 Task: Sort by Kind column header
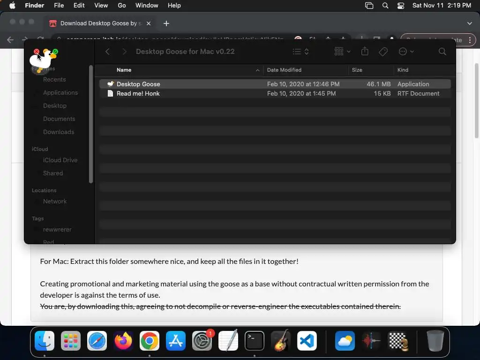pyautogui.click(x=403, y=70)
